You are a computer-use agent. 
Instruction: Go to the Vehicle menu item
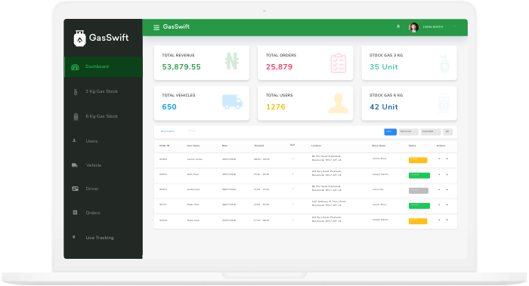point(94,165)
